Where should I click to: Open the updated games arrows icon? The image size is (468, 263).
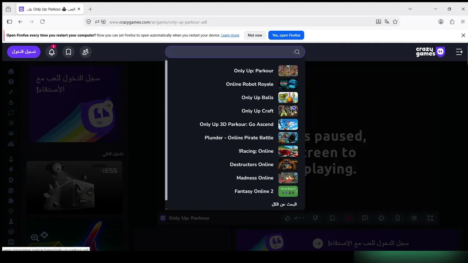(x=11, y=113)
